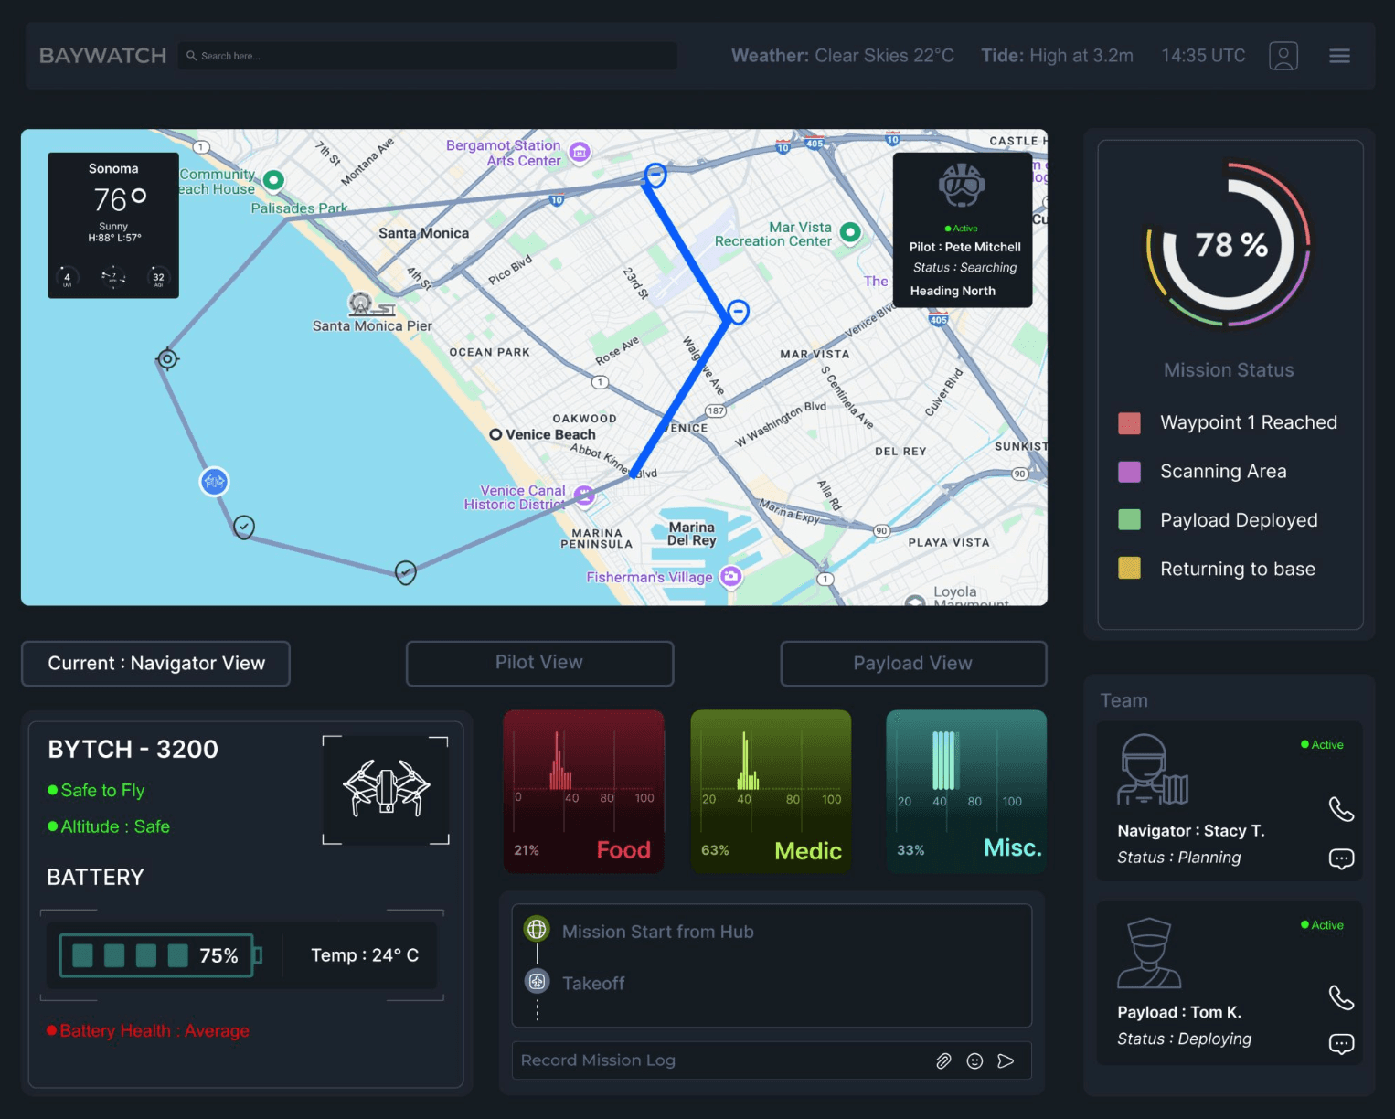Click Mission Start from Hub globe icon
The height and width of the screenshot is (1119, 1395).
537,930
